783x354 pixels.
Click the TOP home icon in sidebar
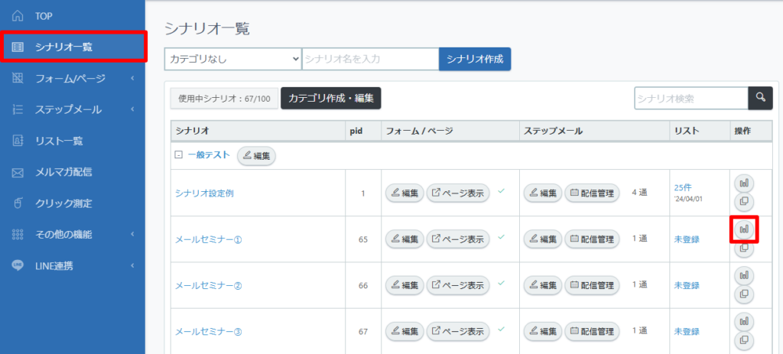[x=18, y=17]
